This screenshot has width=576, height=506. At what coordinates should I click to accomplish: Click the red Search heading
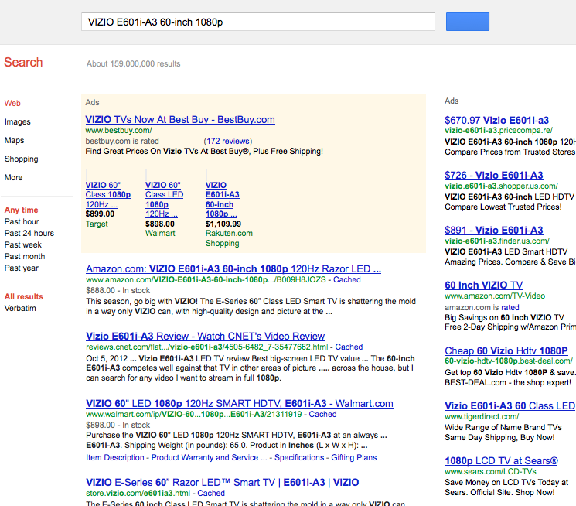point(23,62)
